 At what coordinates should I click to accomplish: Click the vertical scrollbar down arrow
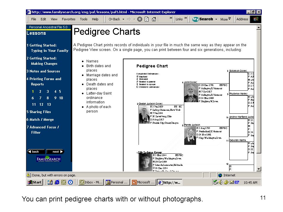259,169
